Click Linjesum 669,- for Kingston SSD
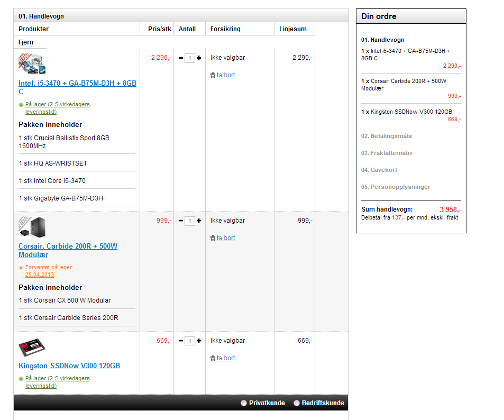Image resolution: width=504 pixels, height=420 pixels. (305, 341)
